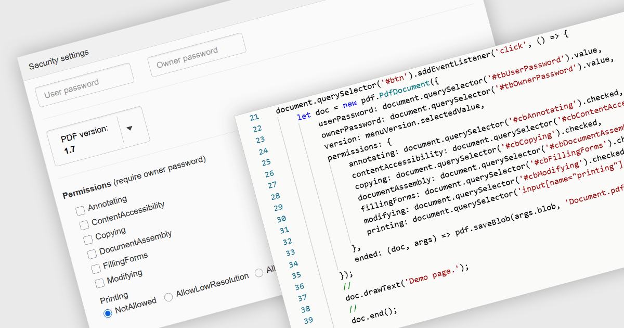Viewport: 624px width, 328px height.
Task: Select the partially hidden third printing radio
Action: pyautogui.click(x=259, y=273)
